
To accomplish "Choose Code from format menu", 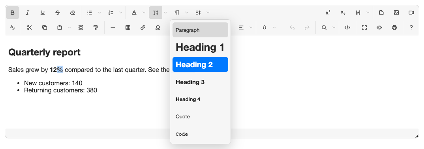I will [201, 134].
